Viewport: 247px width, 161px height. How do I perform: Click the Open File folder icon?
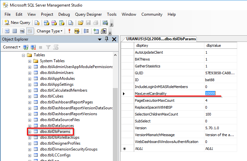(x=80, y=23)
